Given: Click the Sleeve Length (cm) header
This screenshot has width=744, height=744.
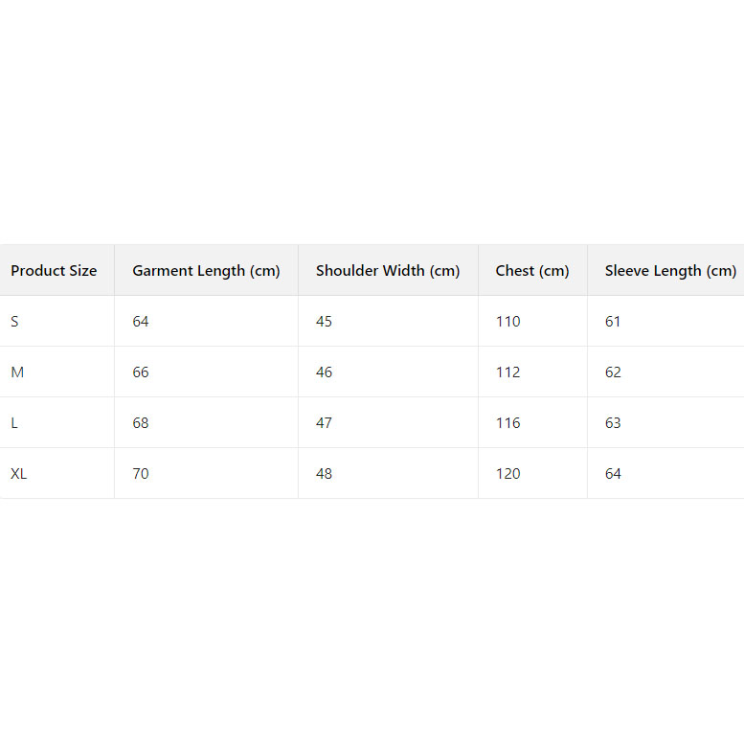Looking at the screenshot, I should 670,271.
